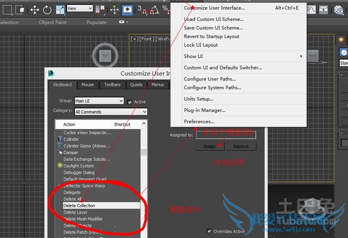Select the Delete Layer action
Viewport: 348px width, 238px height.
[75, 213]
